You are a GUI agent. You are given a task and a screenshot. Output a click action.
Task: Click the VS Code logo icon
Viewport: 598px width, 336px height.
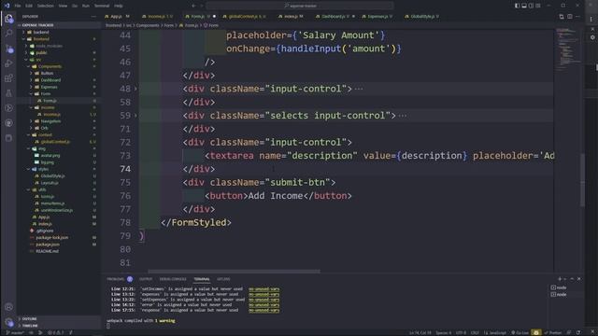[7, 6]
